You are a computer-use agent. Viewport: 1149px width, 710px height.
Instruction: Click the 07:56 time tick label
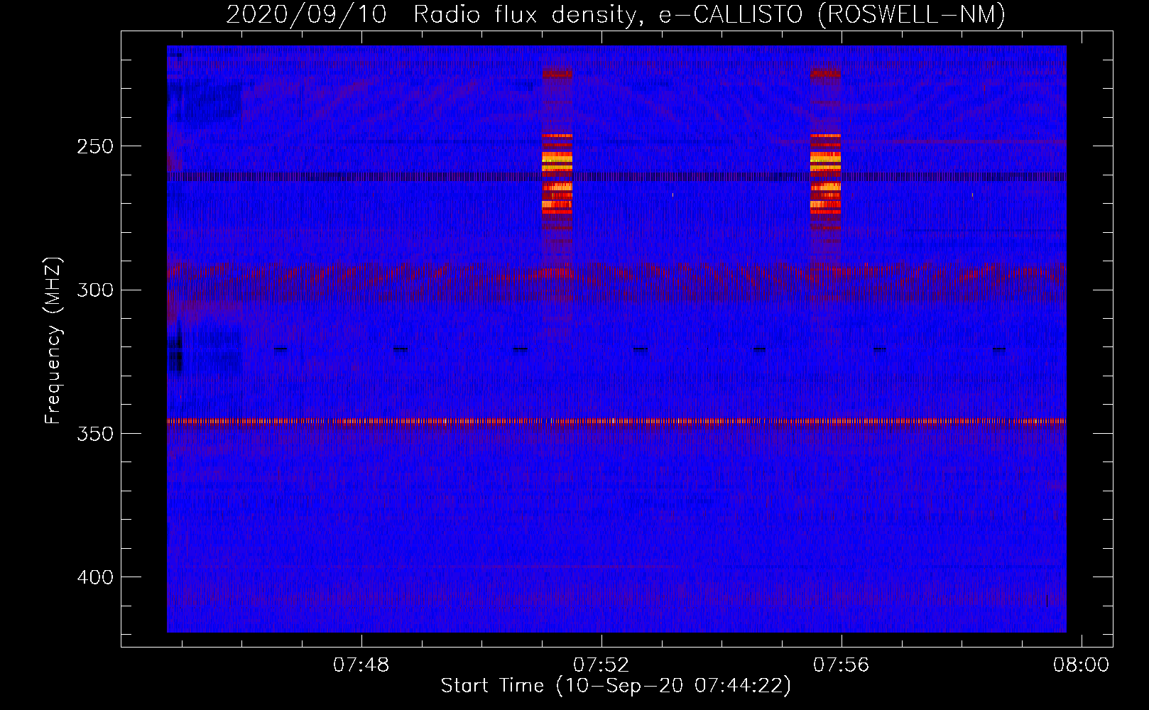coord(842,665)
